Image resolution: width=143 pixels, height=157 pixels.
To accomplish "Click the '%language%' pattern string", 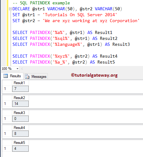I will click(67, 45).
